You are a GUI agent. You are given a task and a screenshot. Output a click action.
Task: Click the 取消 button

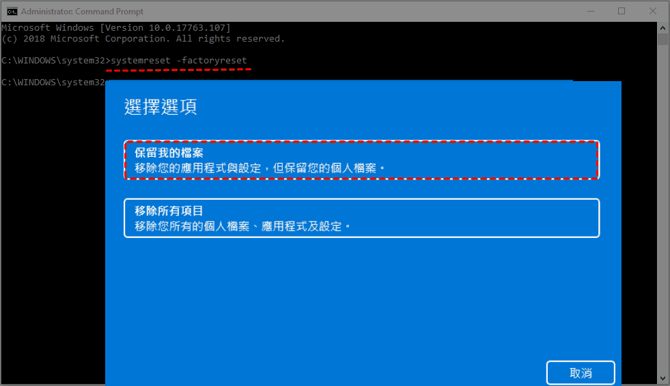[x=581, y=373]
